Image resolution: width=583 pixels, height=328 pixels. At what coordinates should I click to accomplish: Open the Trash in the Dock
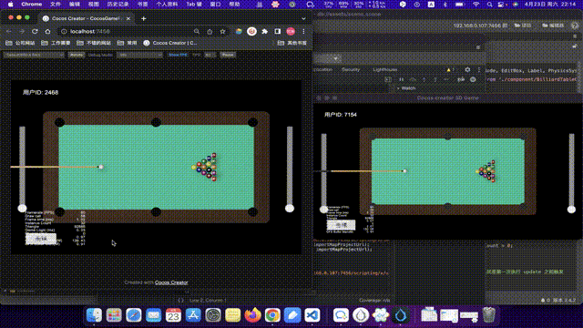coord(489,315)
